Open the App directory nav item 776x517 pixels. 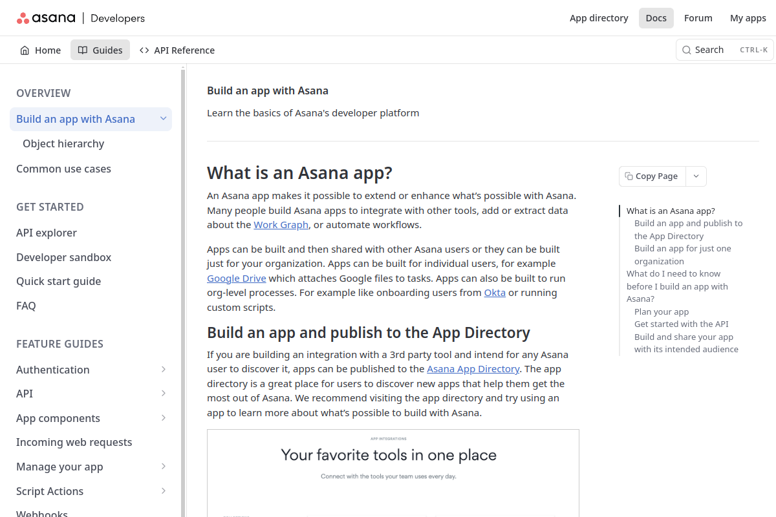599,18
